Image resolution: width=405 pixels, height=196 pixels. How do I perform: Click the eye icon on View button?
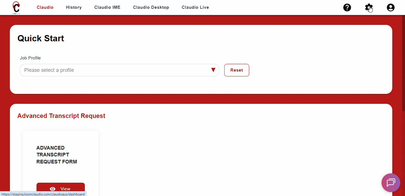coord(53,189)
